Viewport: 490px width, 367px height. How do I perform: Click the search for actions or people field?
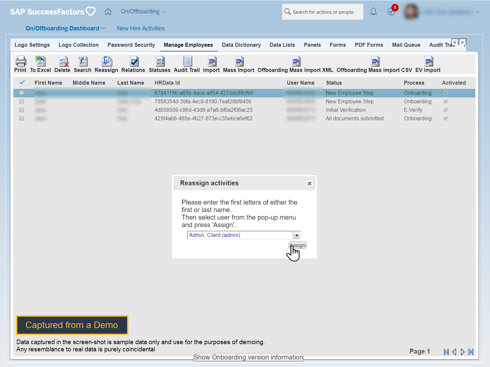323,12
